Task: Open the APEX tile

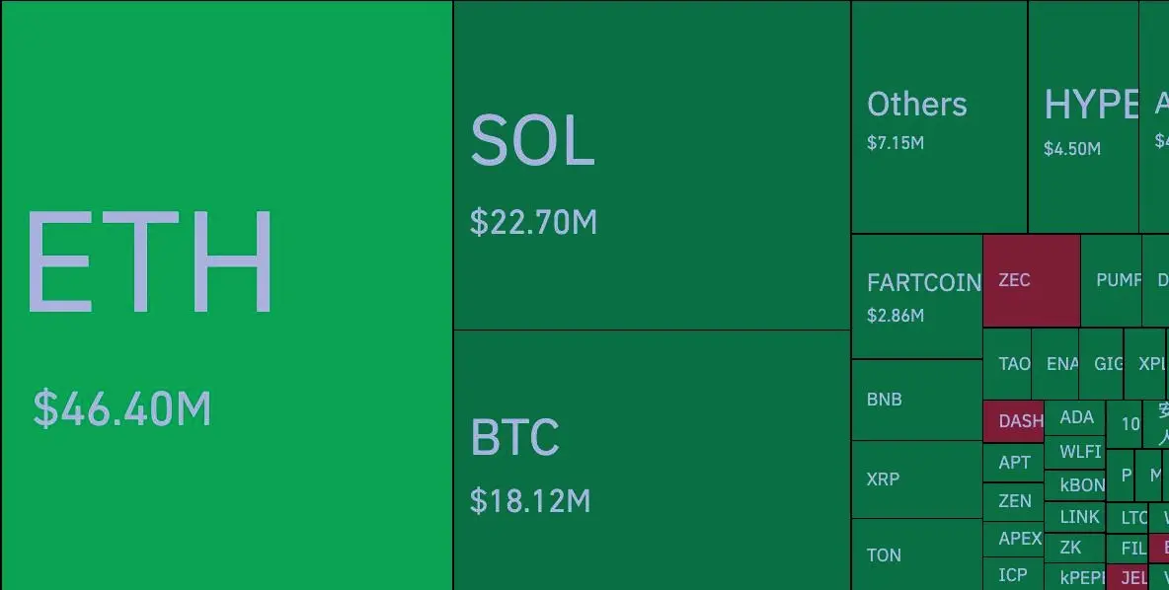Action: (1013, 539)
